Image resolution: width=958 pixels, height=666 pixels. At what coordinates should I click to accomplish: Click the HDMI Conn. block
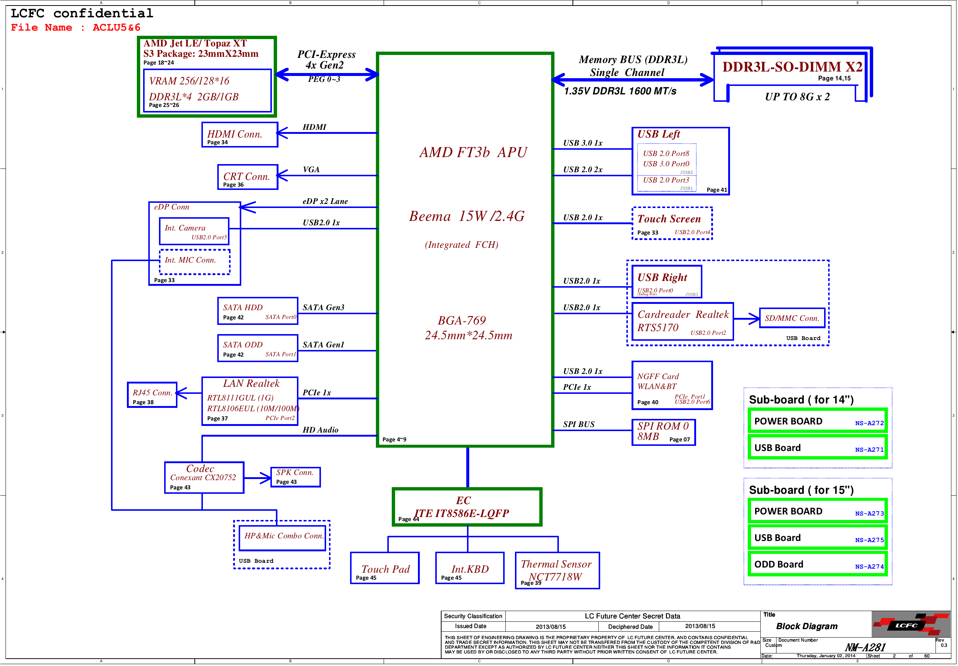pyautogui.click(x=239, y=134)
